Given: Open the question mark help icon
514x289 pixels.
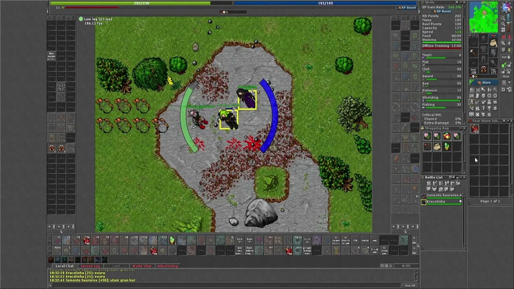Looking at the screenshot, I should pos(483,108).
